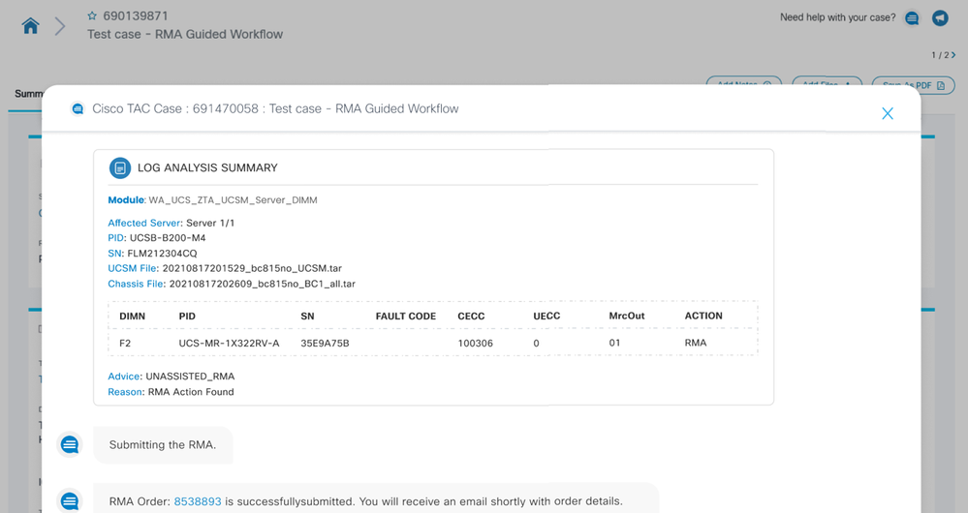The image size is (968, 513).
Task: Select the Summary tab behind dialog
Action: (28, 94)
